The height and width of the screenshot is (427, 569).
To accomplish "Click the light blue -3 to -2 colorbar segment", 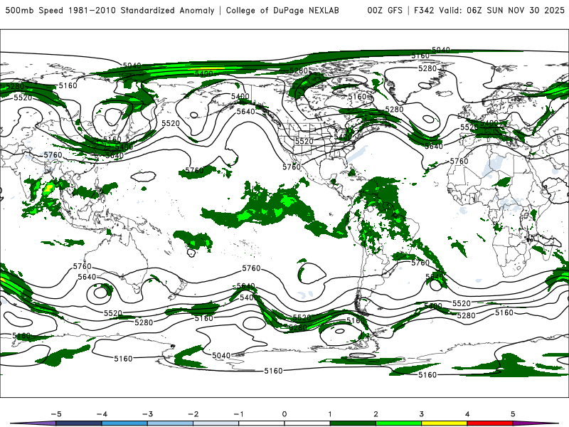I will (x=170, y=423).
